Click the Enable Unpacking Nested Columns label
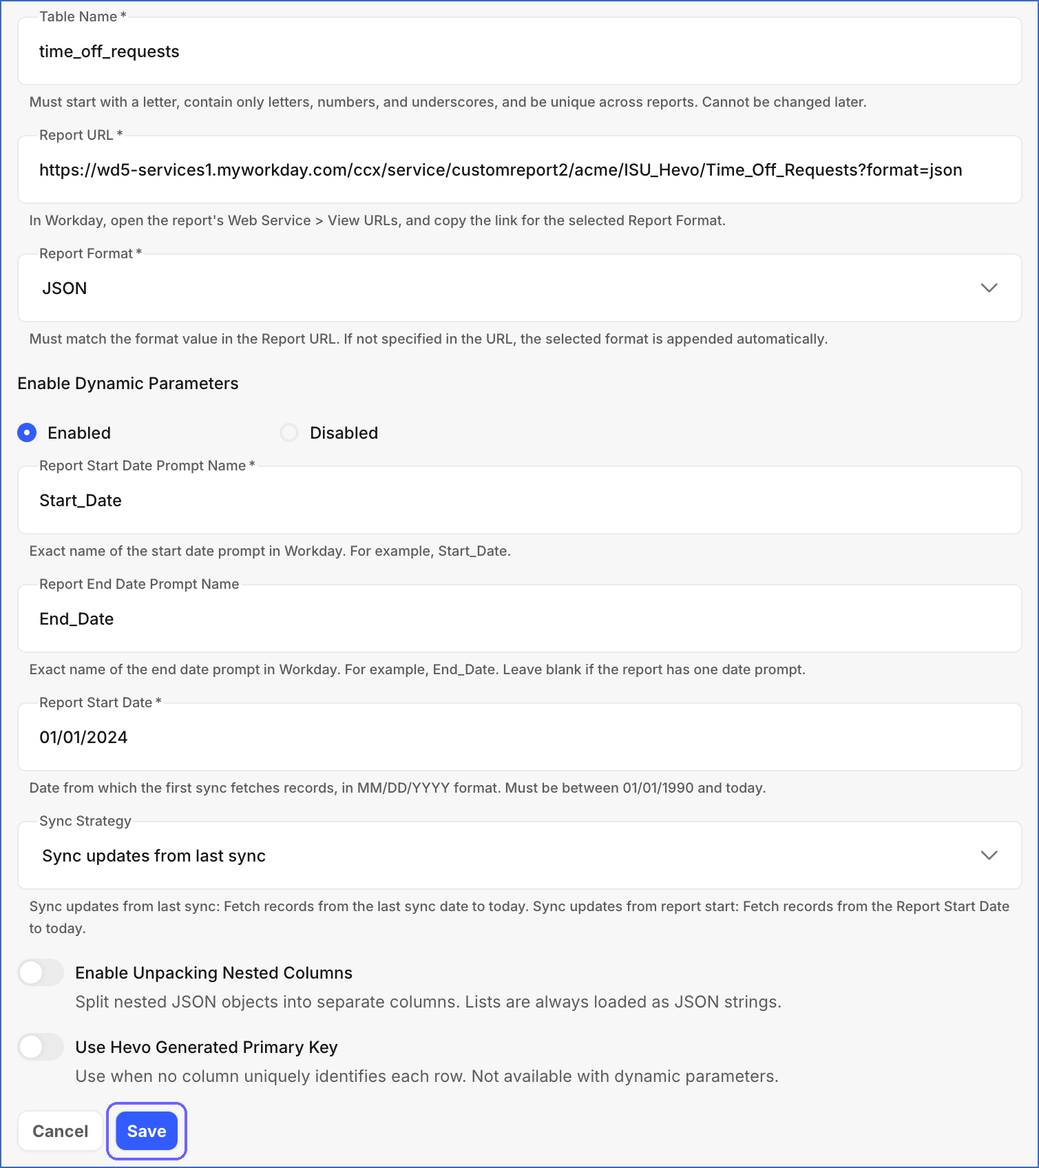This screenshot has height=1168, width=1039. (213, 973)
